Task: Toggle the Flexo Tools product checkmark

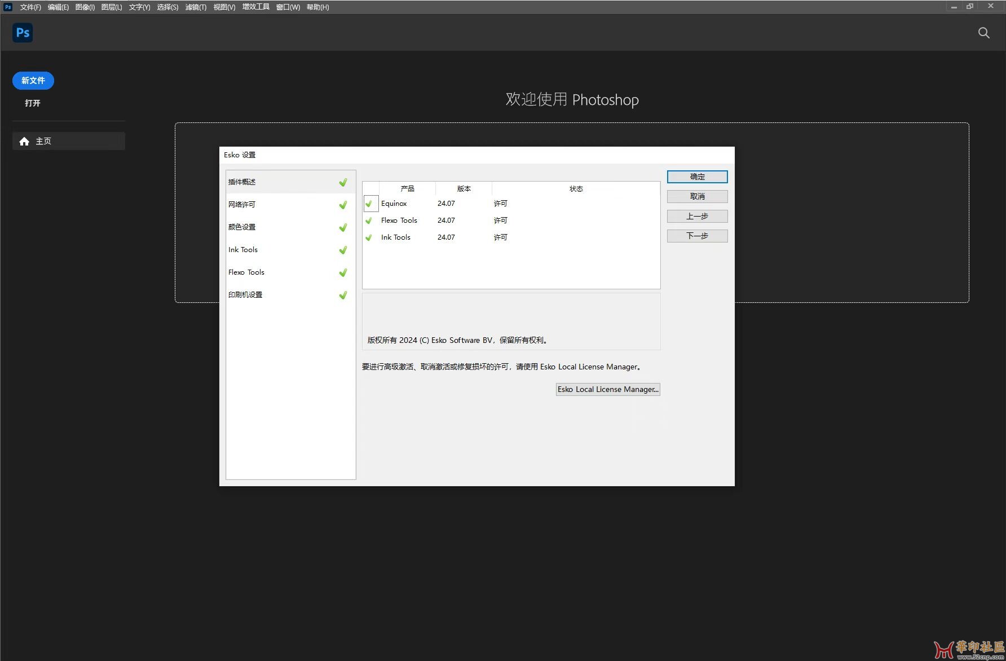Action: click(369, 221)
